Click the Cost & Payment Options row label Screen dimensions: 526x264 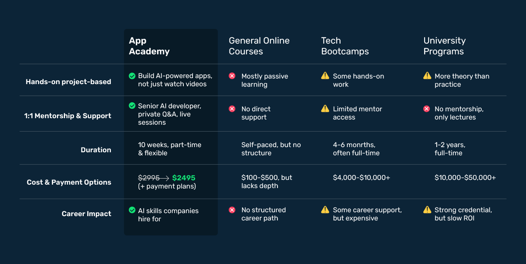coord(69,182)
